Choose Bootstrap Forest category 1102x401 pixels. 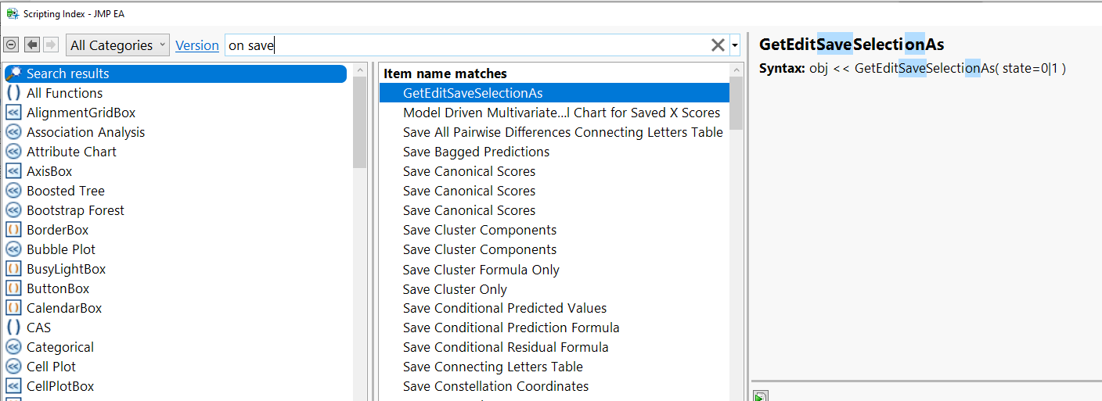pyautogui.click(x=75, y=210)
